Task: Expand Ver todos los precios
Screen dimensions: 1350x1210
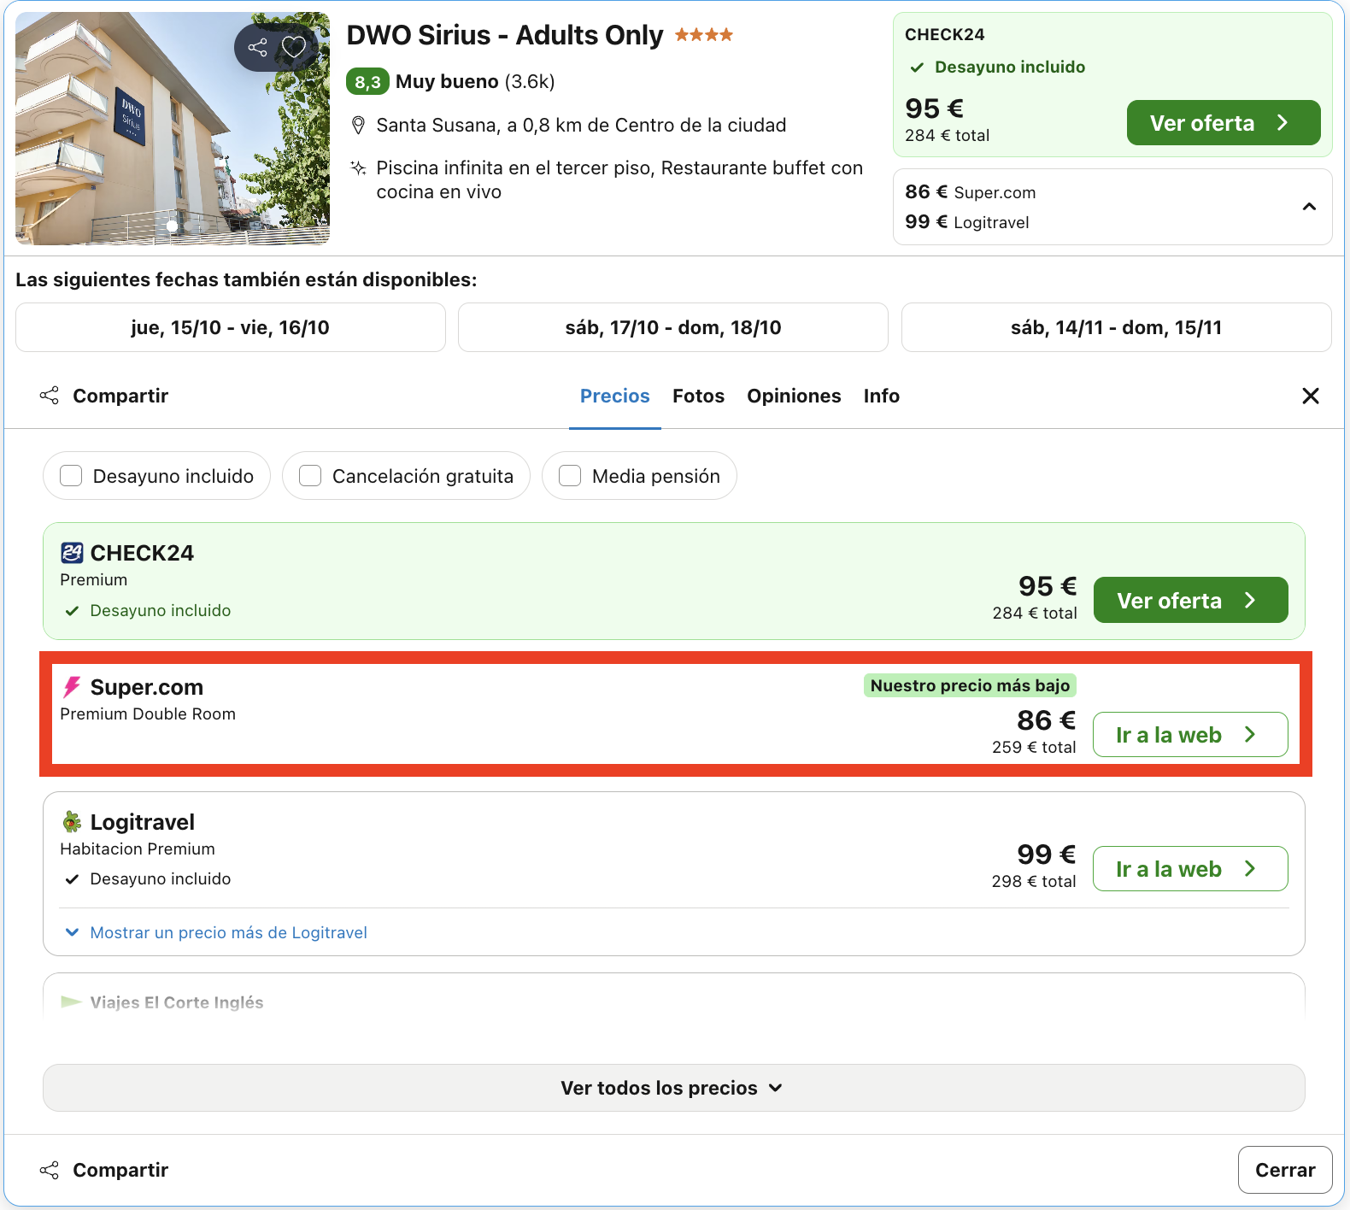Action: point(674,1088)
